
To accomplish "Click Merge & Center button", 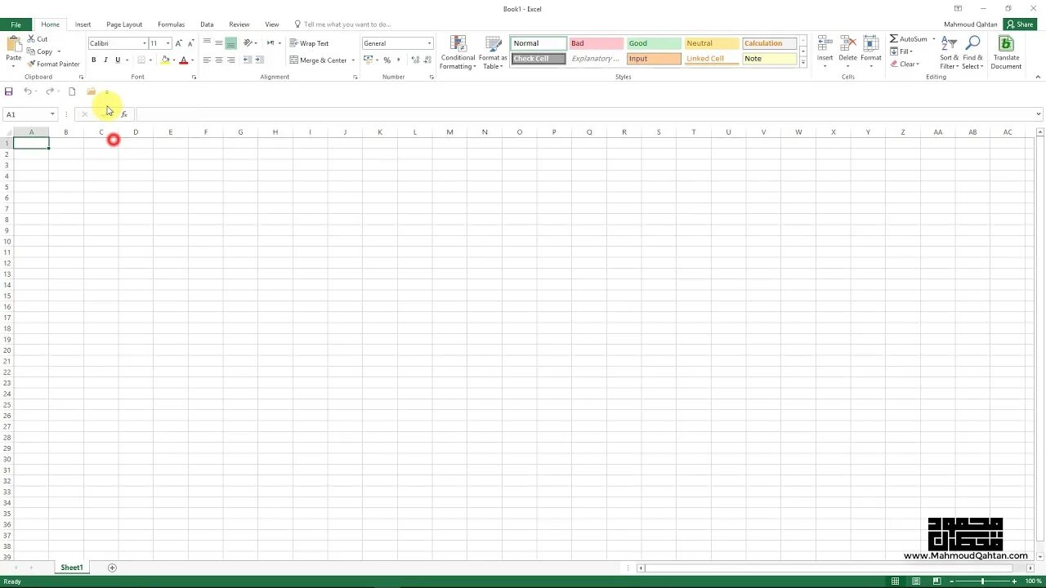I will [x=318, y=60].
